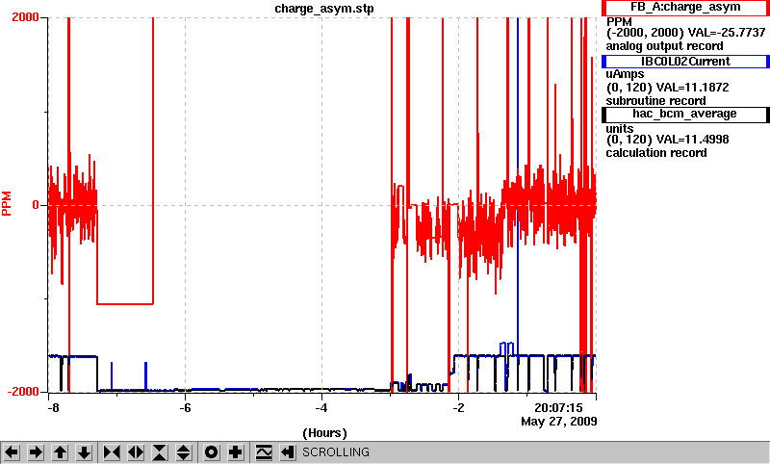Click the May 27, 2009 date
770x464 pixels.
(x=559, y=422)
